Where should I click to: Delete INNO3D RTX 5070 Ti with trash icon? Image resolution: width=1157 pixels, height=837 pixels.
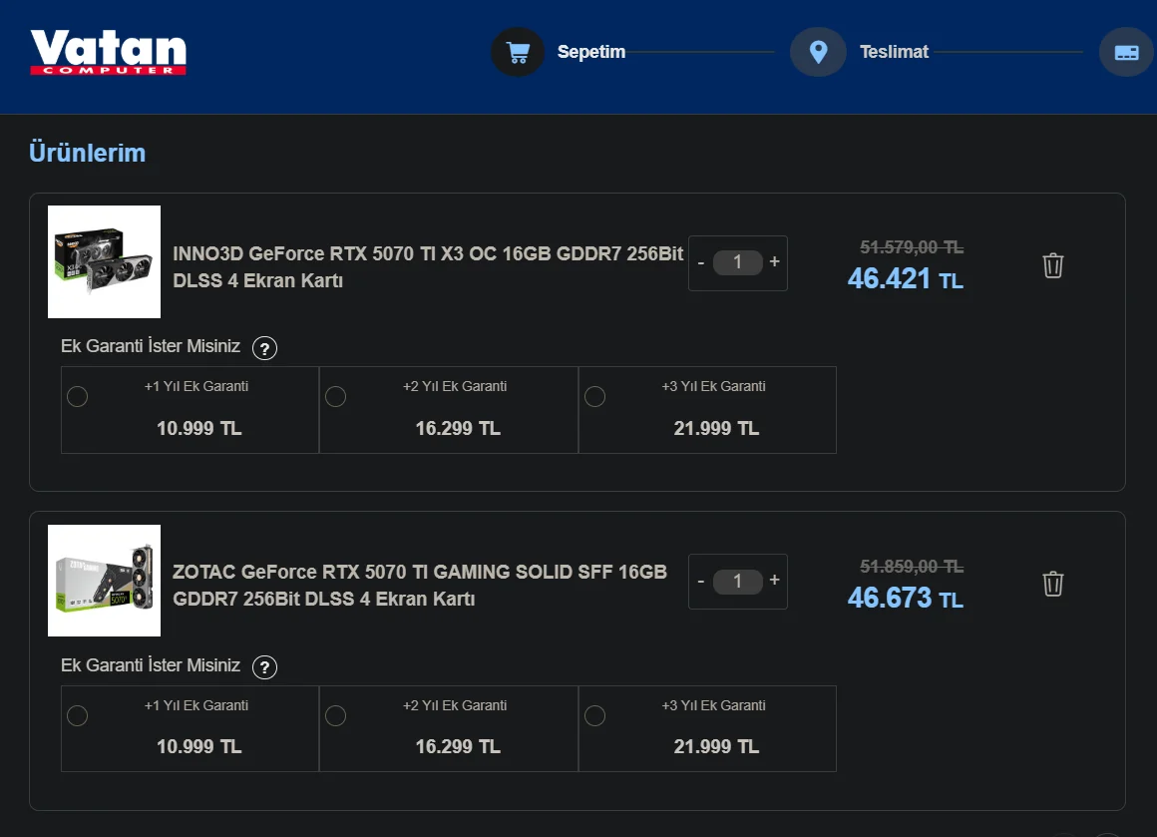point(1053,265)
